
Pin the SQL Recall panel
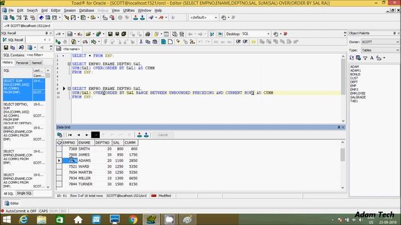[46, 33]
